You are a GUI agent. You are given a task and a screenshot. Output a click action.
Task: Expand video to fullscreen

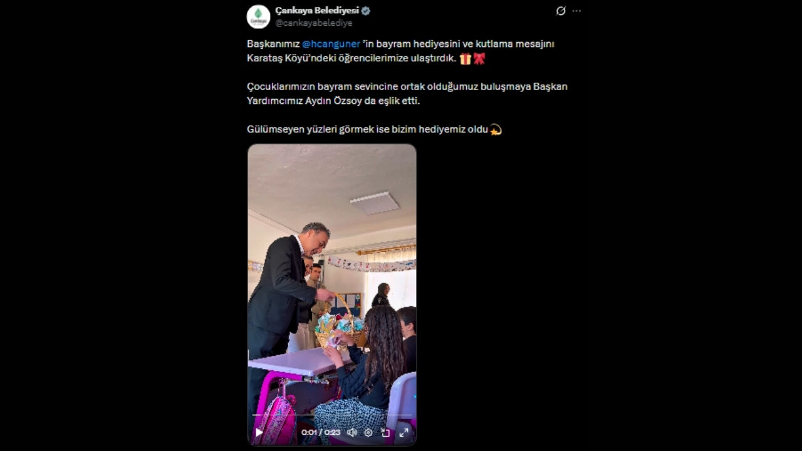coord(404,432)
